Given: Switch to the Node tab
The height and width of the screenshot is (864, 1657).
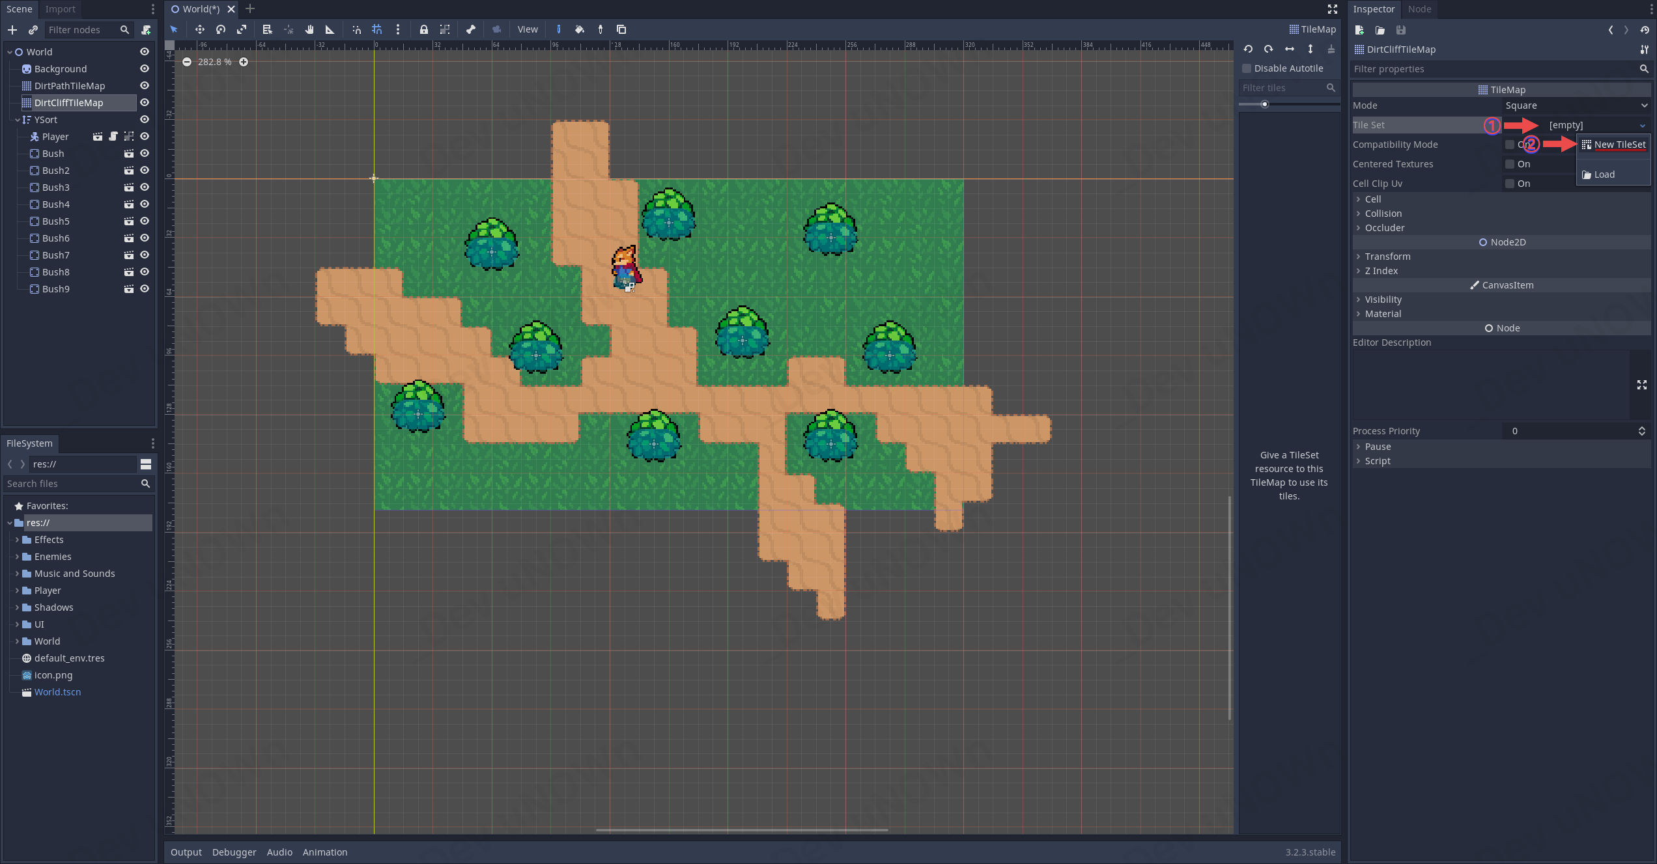Looking at the screenshot, I should pyautogui.click(x=1419, y=9).
